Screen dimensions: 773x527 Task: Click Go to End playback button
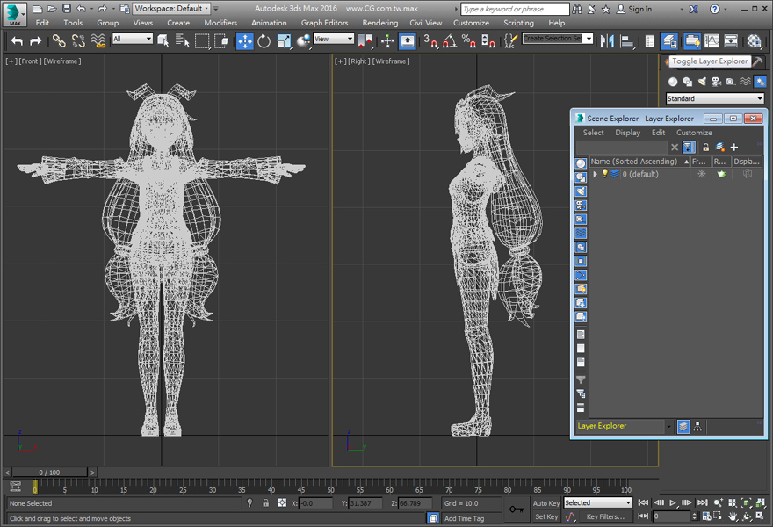click(x=702, y=502)
